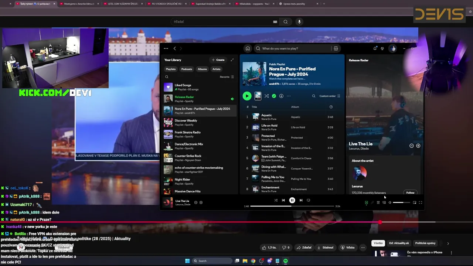Open the Queue icon in player bar

coord(378,202)
